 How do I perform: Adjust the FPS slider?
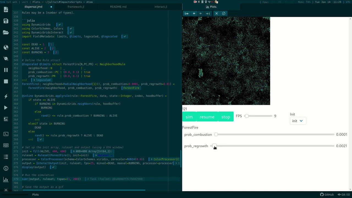(258, 116)
